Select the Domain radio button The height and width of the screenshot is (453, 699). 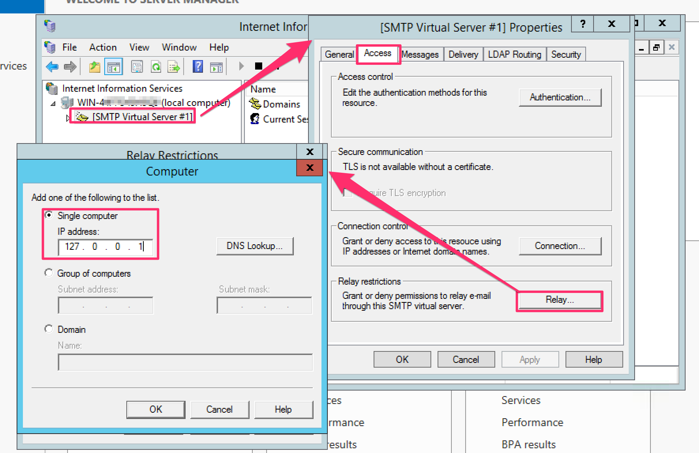49,328
